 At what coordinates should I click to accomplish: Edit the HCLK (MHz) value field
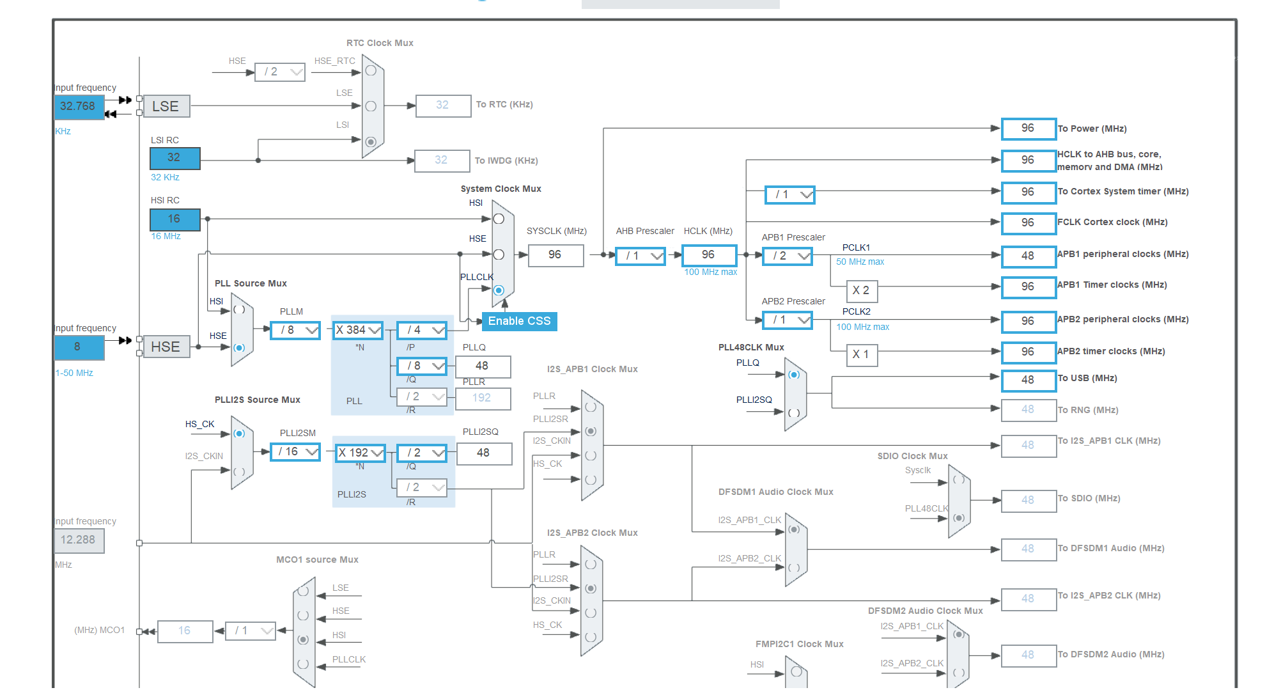click(x=710, y=255)
